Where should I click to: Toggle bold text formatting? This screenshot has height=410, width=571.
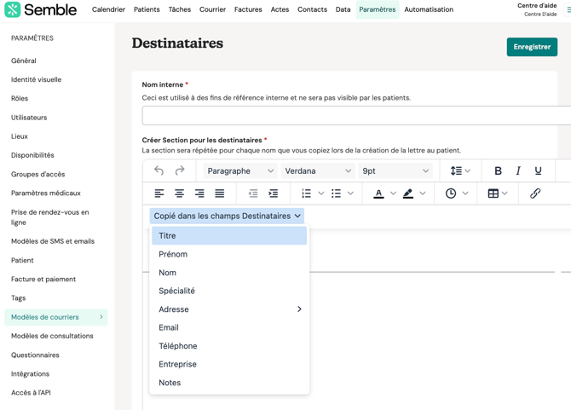coord(498,170)
